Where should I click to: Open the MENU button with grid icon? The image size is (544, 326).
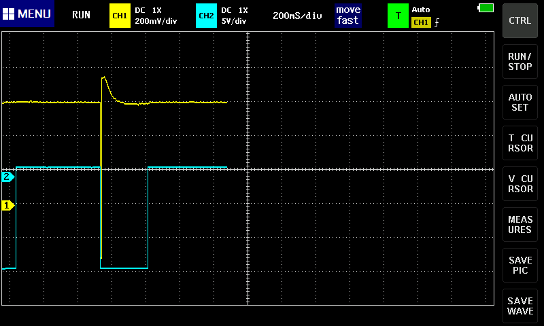(27, 14)
